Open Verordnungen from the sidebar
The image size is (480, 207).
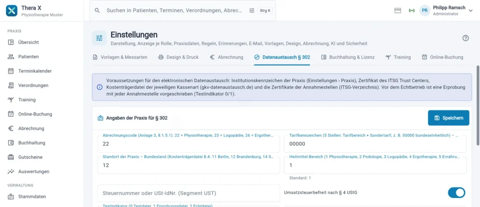coord(42,85)
